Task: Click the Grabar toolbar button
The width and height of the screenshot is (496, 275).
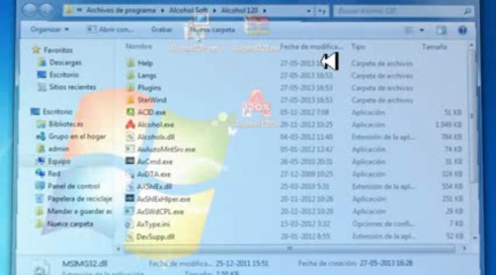Action: coord(162,29)
